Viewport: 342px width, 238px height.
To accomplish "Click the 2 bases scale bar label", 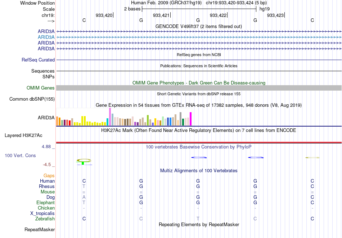I will [132, 9].
